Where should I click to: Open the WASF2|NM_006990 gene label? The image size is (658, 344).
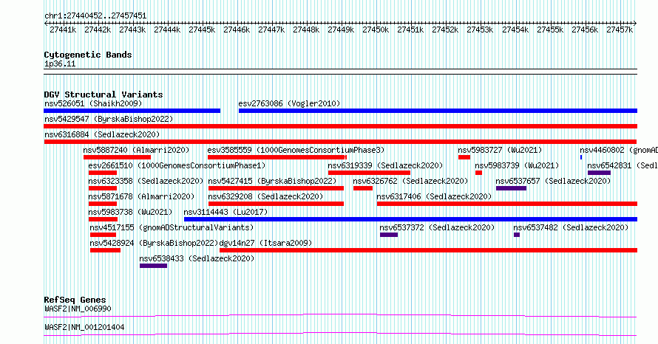pyautogui.click(x=78, y=309)
